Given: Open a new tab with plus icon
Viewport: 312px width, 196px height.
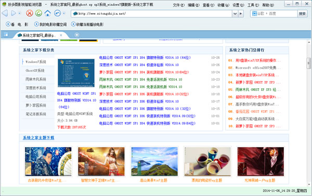Looking at the screenshot, I should pos(77,35).
